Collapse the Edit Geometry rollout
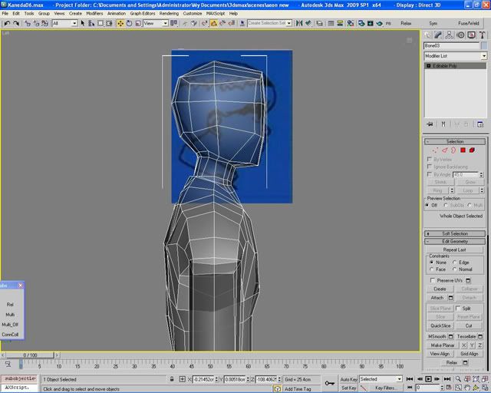491x393 pixels. tap(455, 241)
